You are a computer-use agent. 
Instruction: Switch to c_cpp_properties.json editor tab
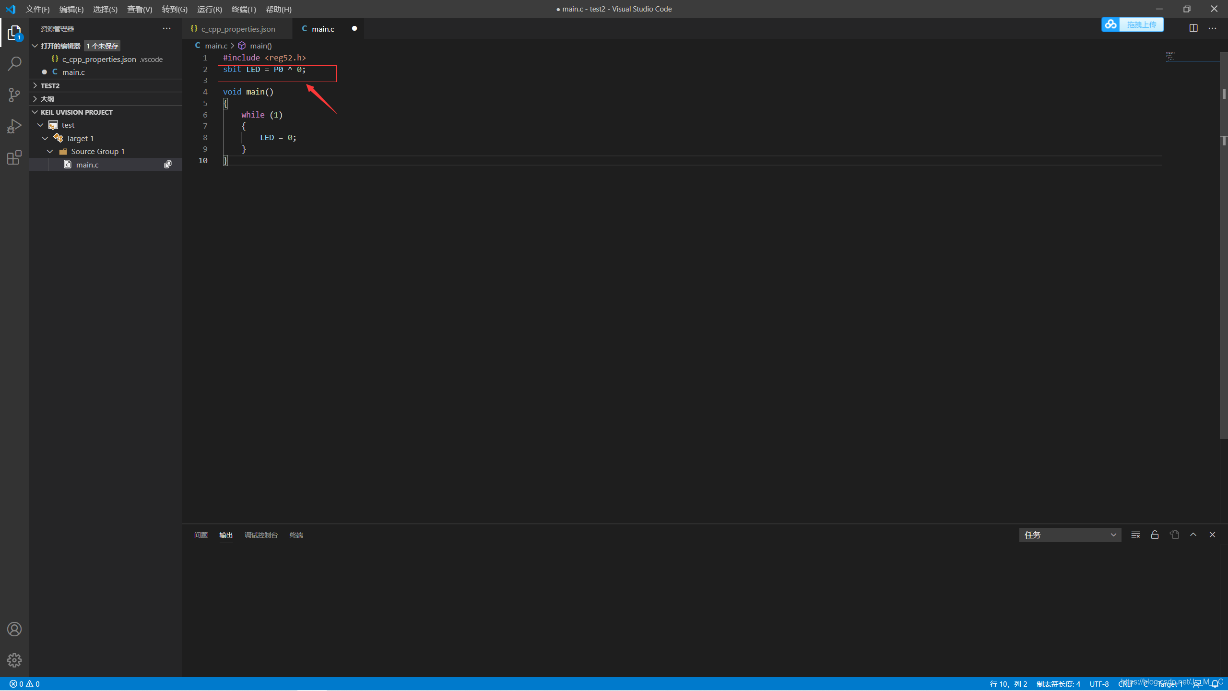coord(237,29)
